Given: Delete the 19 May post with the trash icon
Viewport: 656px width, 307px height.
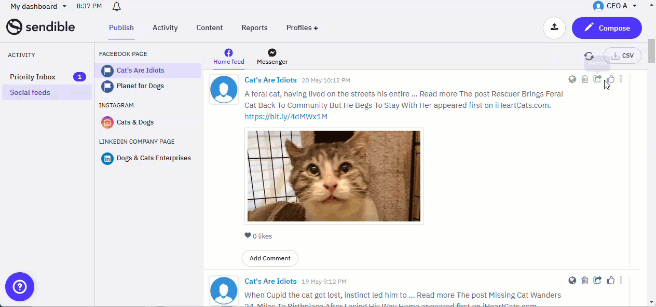Looking at the screenshot, I should tap(585, 281).
